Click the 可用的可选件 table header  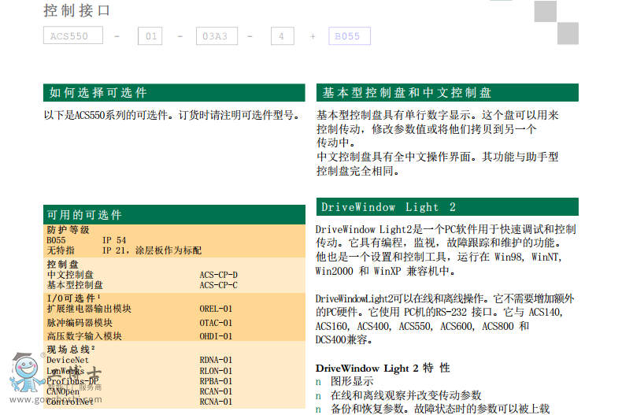coord(173,215)
